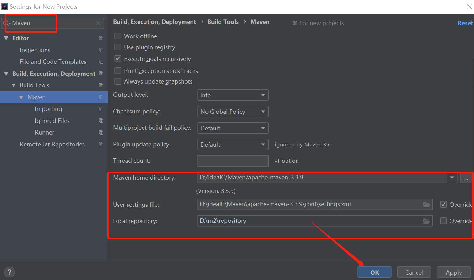This screenshot has height=280, width=474.
Task: Enable Print exception stack traces
Action: tap(118, 71)
